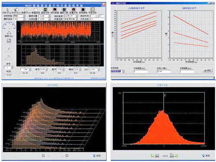
Task: Open the waveform analysis toolbar icon
Action: click(45, 9)
